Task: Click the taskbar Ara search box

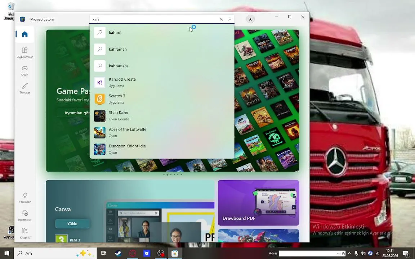Action: click(x=55, y=254)
